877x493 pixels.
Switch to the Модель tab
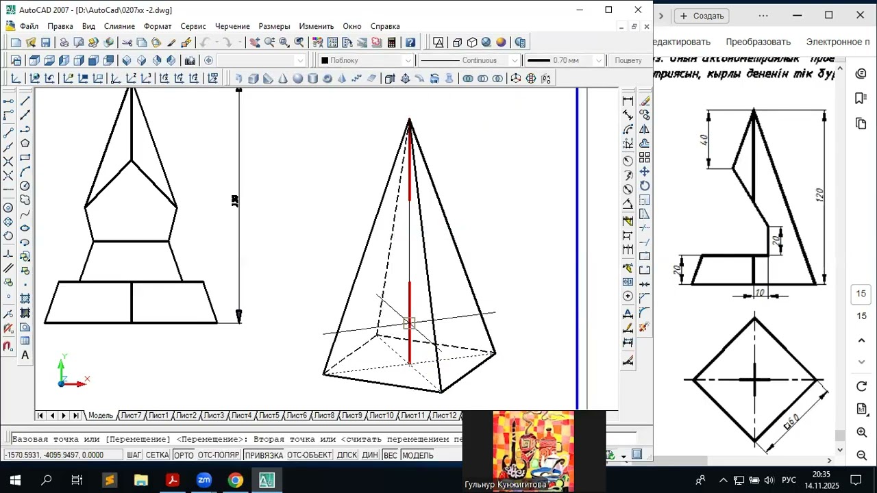[101, 416]
